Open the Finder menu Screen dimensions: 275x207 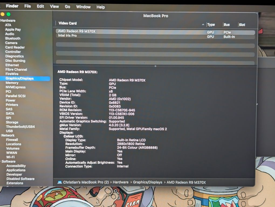point(12,6)
